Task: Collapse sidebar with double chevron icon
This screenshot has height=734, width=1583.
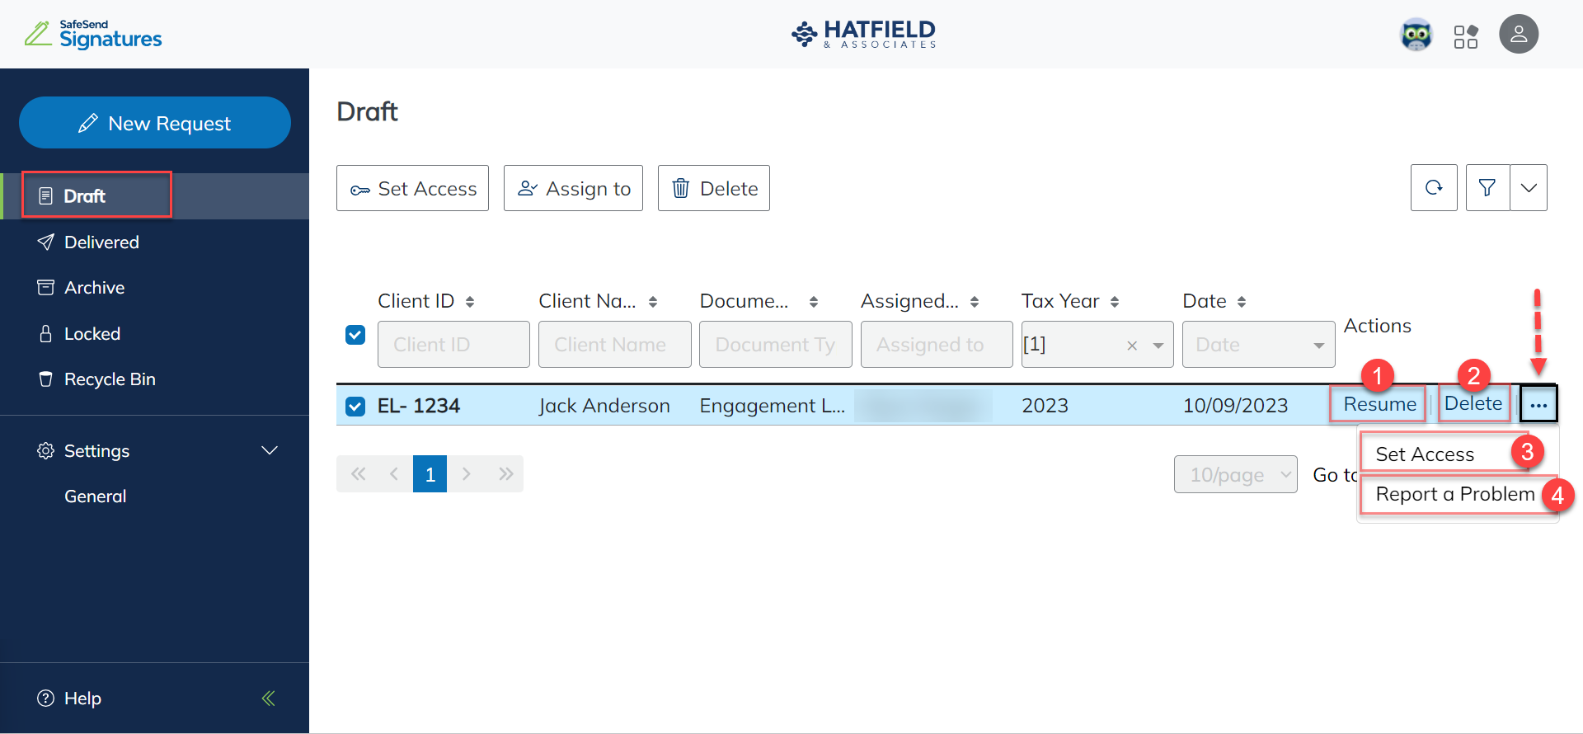Action: (268, 699)
